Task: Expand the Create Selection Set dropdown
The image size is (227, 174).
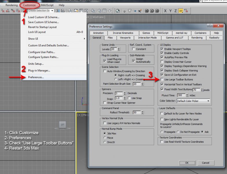Action: coord(52,11)
